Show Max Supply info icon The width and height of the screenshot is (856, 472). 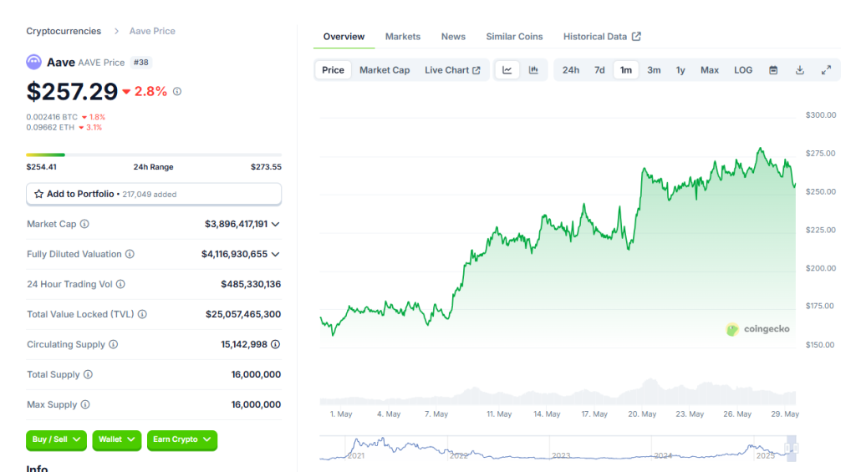point(86,404)
